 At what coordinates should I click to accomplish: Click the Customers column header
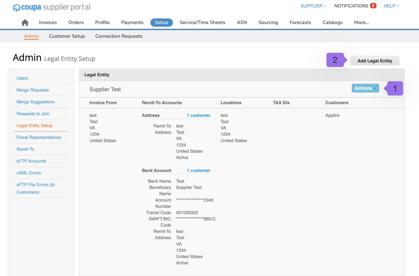point(337,103)
